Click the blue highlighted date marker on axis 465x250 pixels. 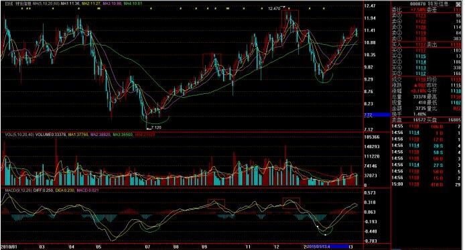pyautogui.click(x=328, y=247)
